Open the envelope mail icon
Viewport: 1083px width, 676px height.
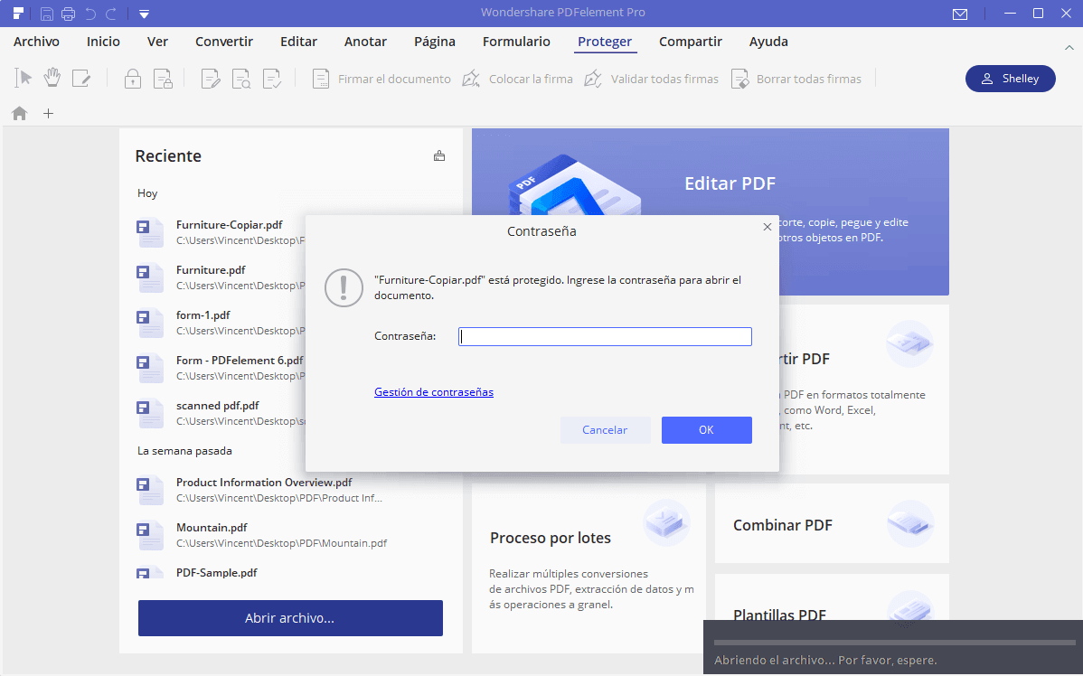point(960,14)
